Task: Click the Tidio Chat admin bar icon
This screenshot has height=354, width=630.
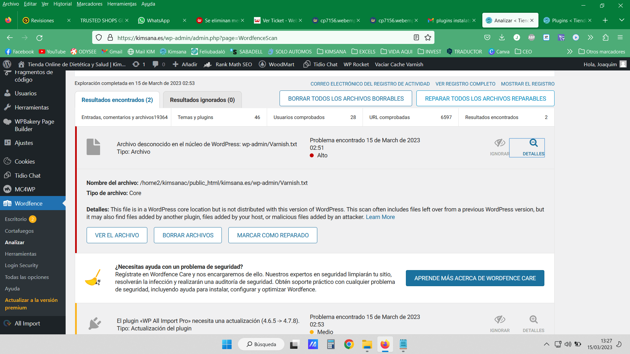Action: coord(306,64)
